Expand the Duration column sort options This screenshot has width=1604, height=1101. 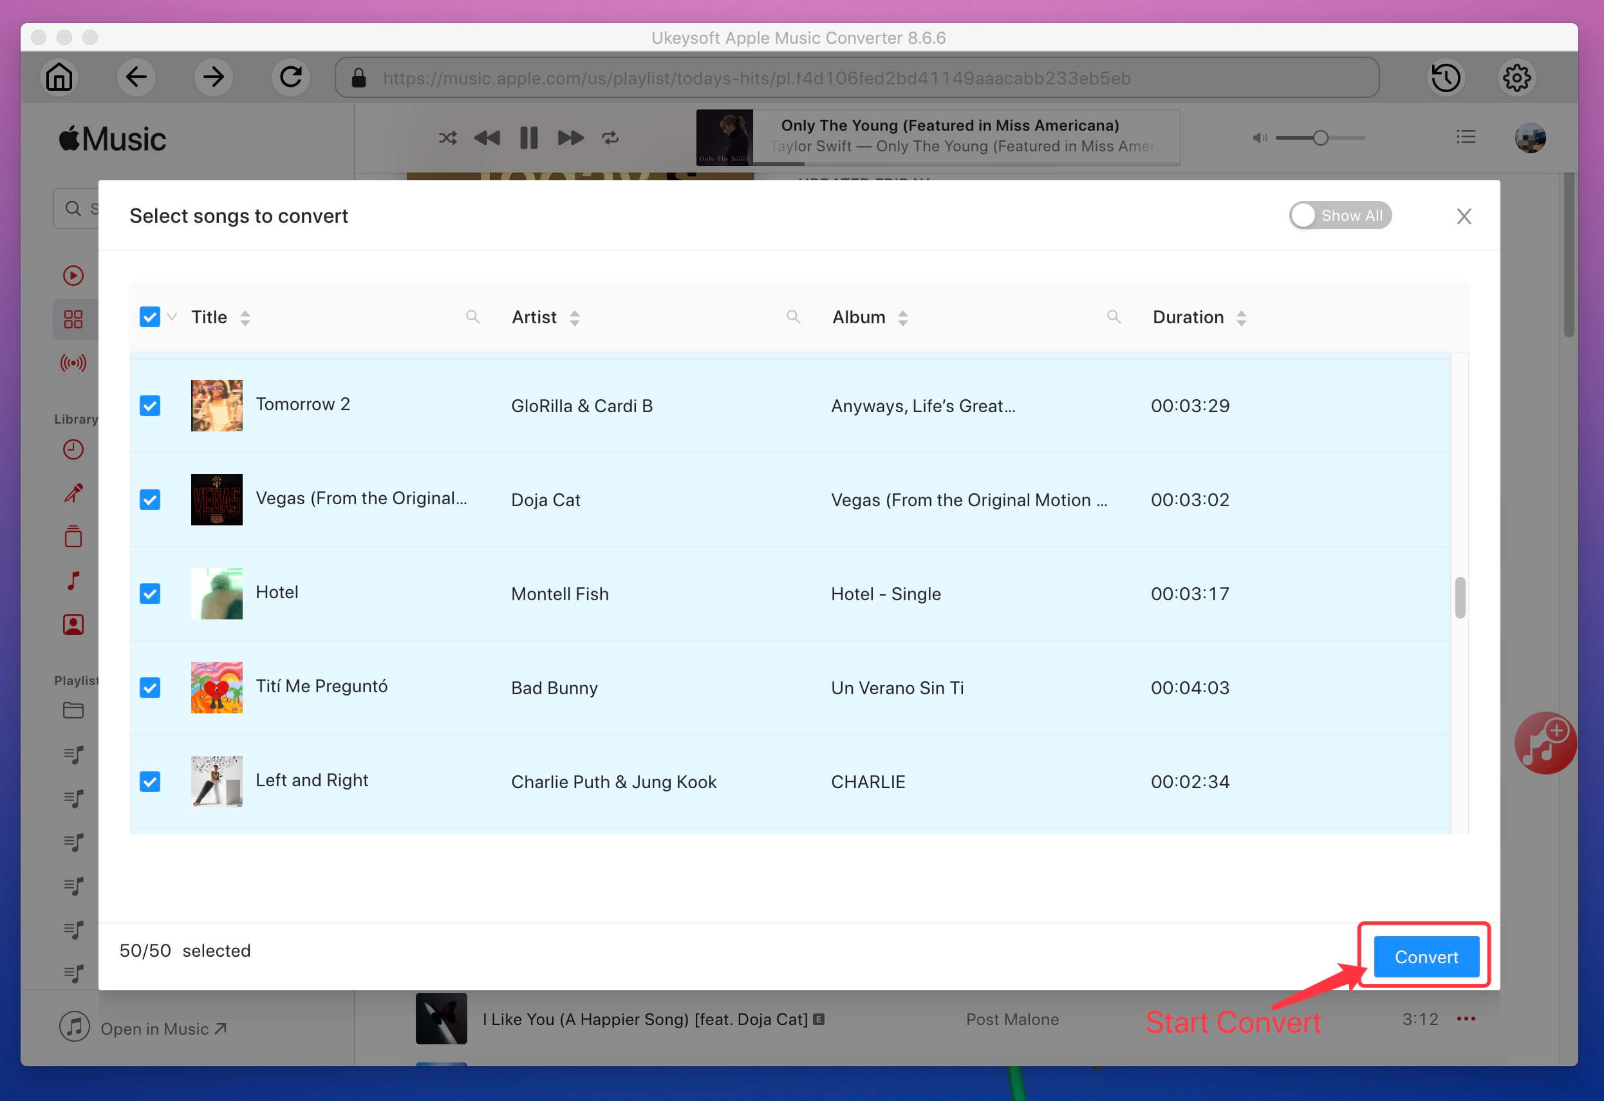(1241, 317)
